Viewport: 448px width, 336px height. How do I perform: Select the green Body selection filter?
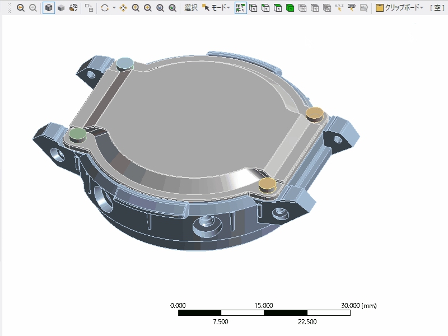point(290,8)
